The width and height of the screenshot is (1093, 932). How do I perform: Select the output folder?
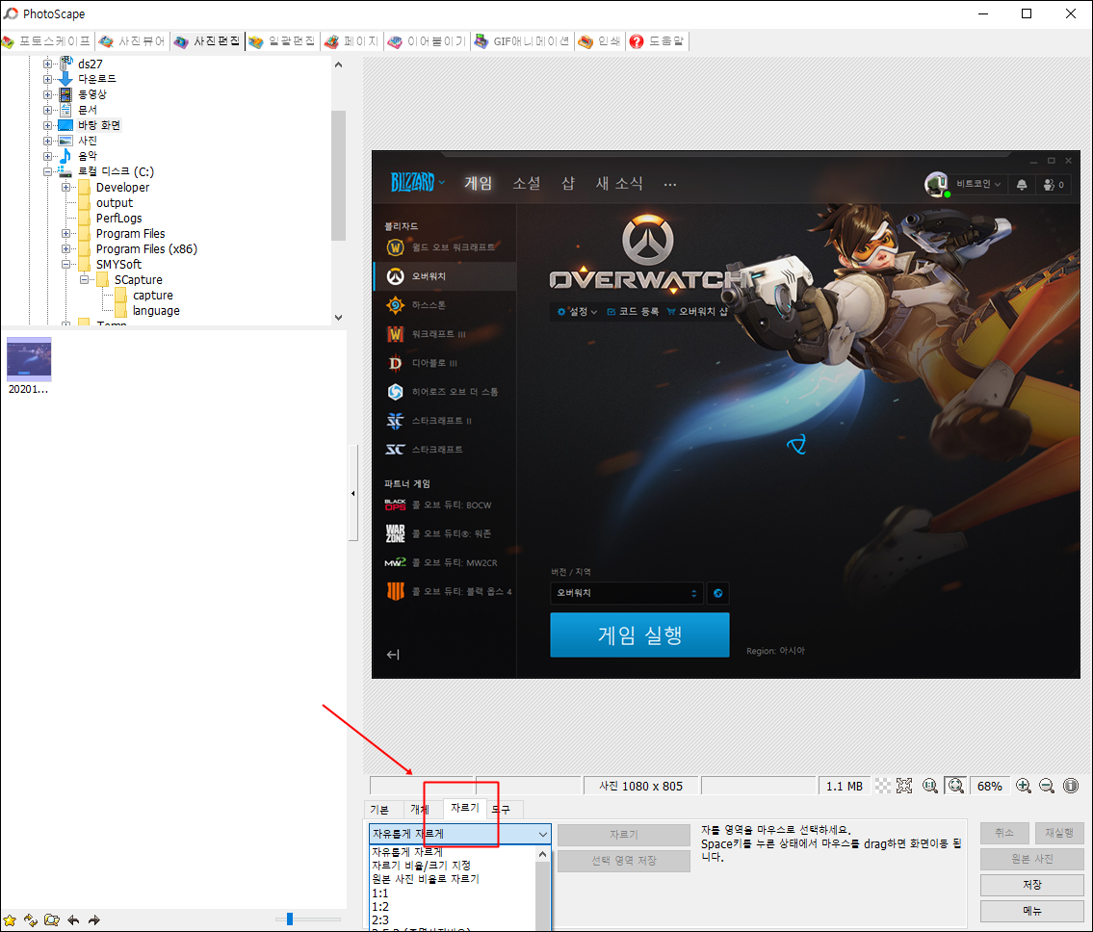point(115,203)
